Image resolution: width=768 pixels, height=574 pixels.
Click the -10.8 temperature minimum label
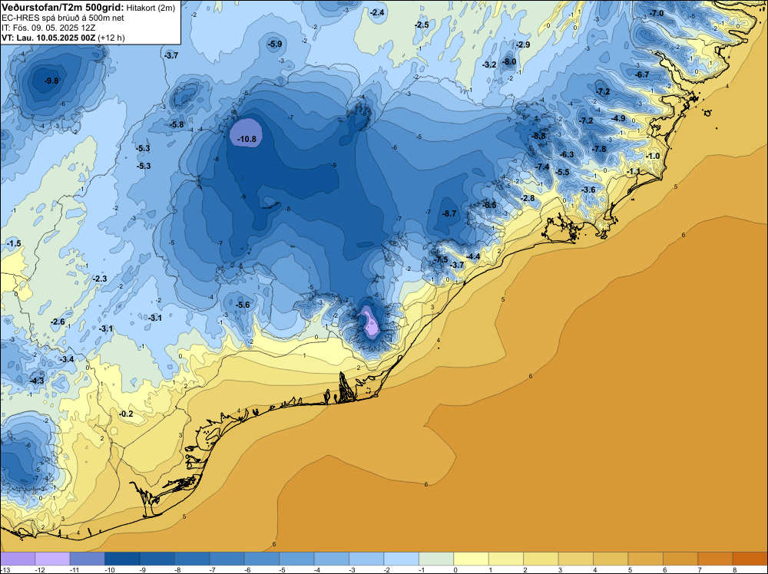point(247,139)
